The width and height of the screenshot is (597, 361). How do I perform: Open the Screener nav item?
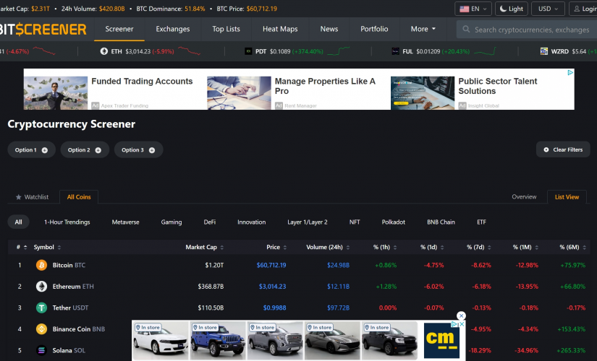tap(119, 29)
